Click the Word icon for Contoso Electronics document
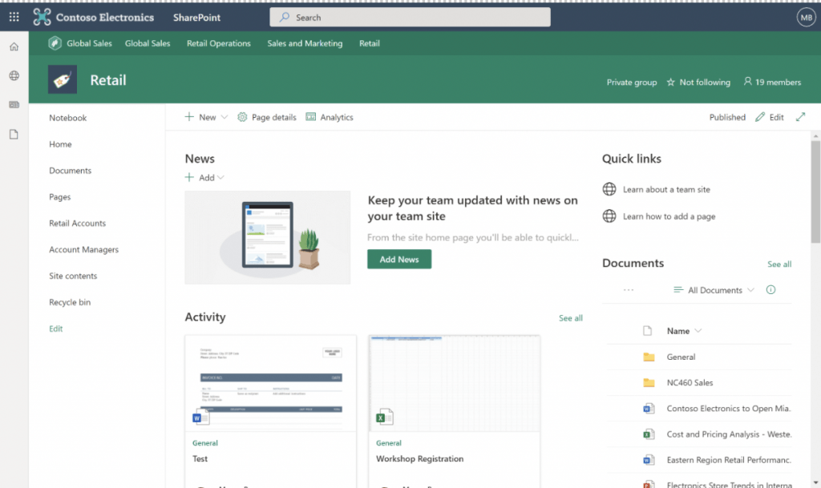This screenshot has height=488, width=821. pyautogui.click(x=649, y=409)
